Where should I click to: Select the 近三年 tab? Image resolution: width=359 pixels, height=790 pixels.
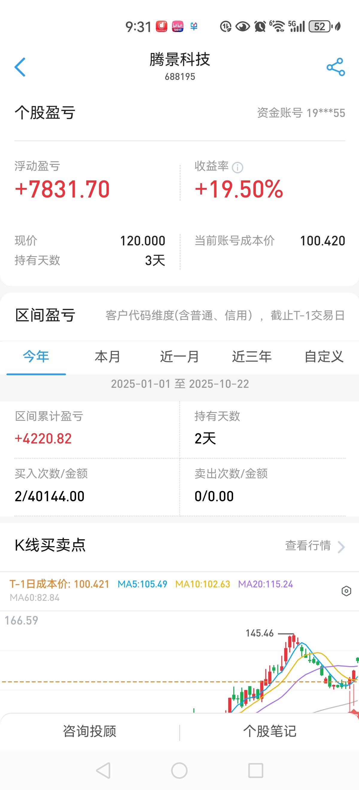(x=251, y=357)
